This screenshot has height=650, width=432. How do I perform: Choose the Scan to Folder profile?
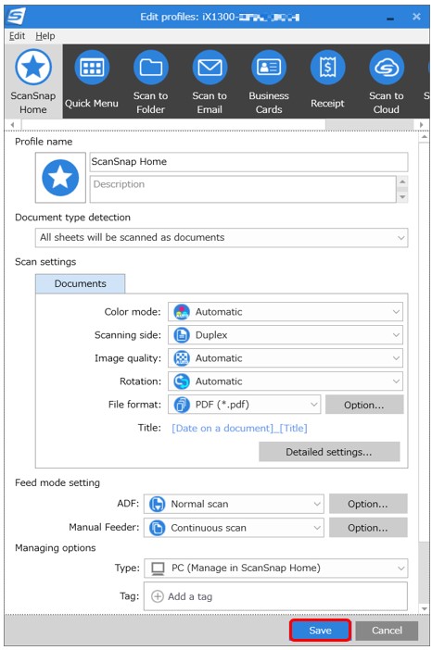(x=150, y=81)
